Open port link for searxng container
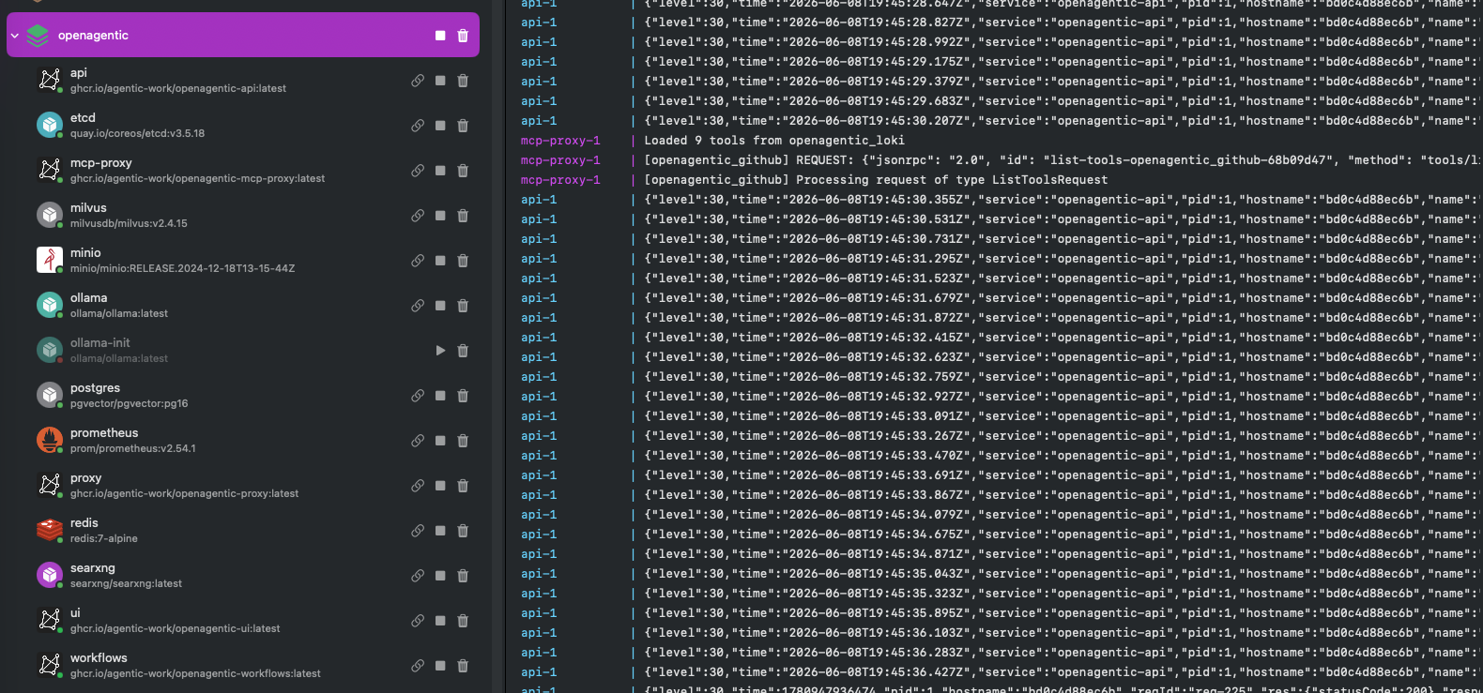Image resolution: width=1483 pixels, height=693 pixels. coord(418,576)
